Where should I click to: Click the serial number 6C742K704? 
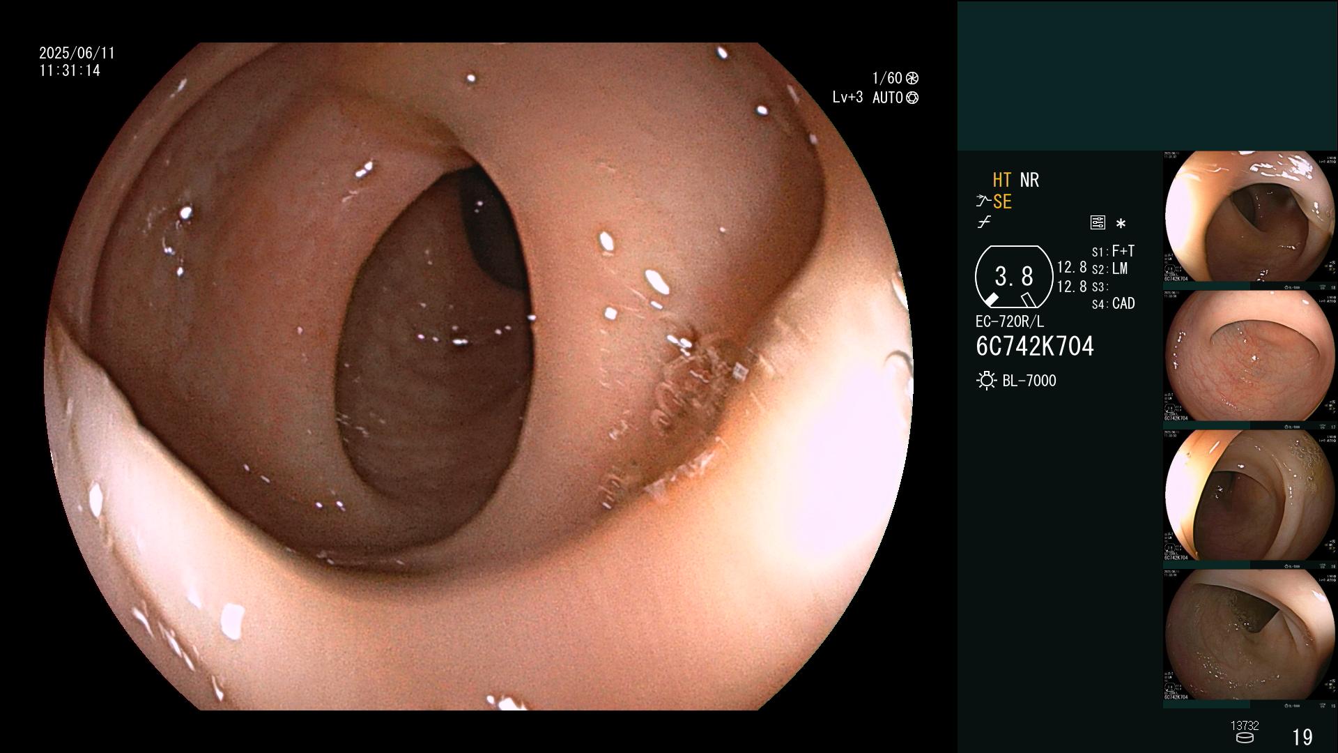pyautogui.click(x=1035, y=347)
